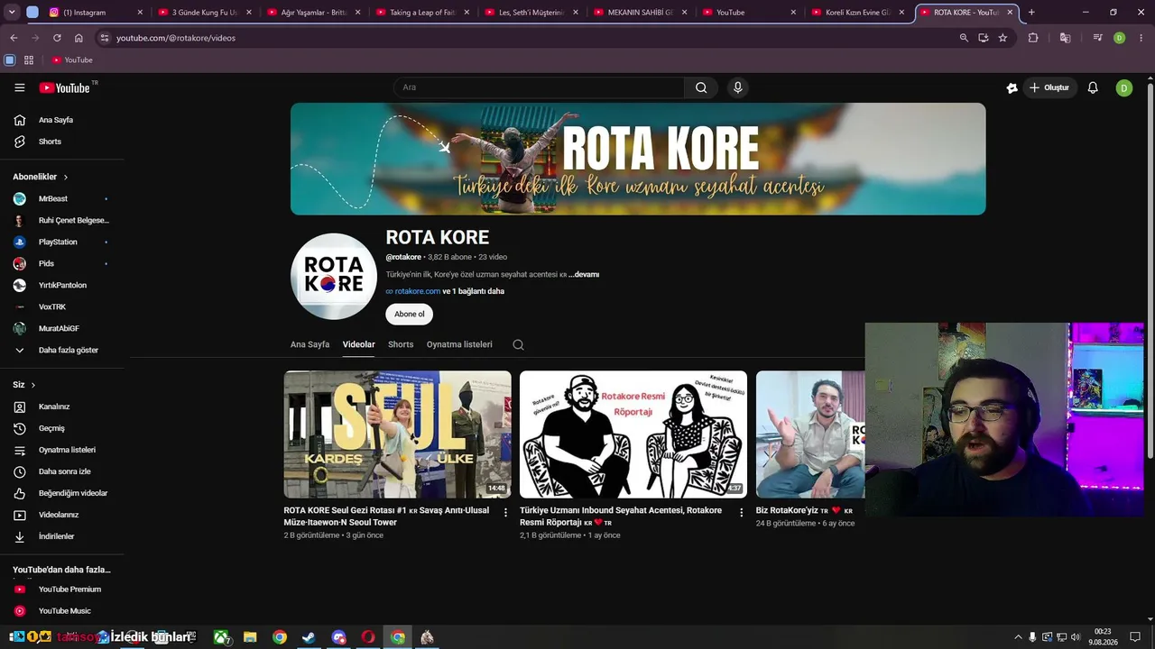Open the browser home page icon
Screen dimensions: 1155x649
coord(79,38)
